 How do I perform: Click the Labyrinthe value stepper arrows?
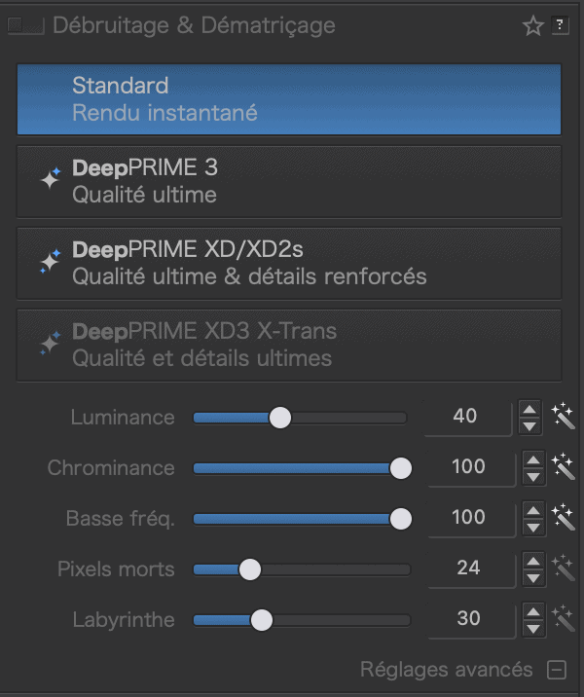click(533, 618)
